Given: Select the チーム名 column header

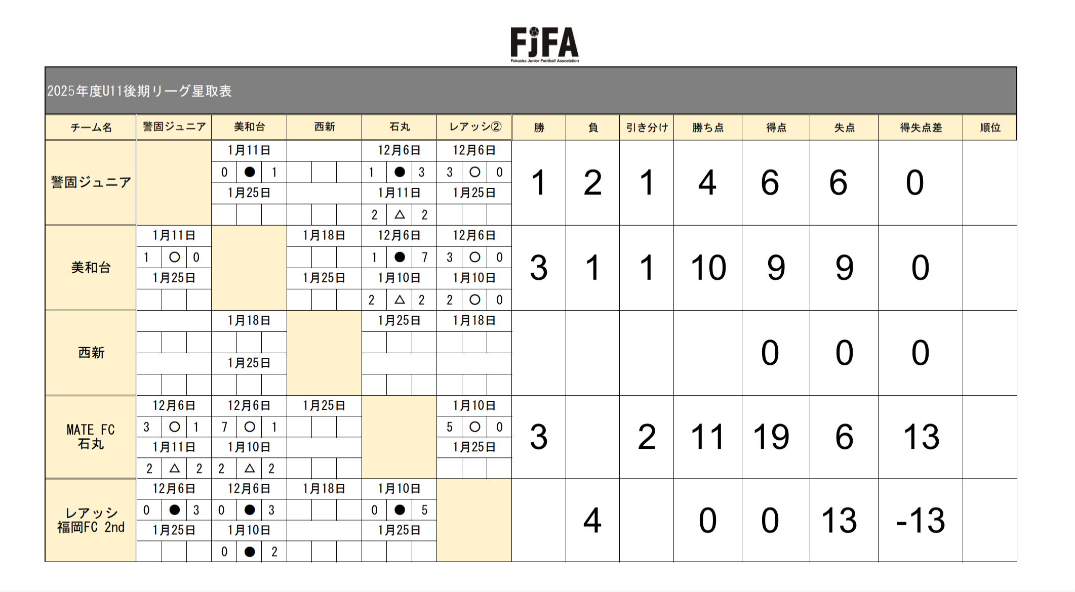Looking at the screenshot, I should point(91,128).
